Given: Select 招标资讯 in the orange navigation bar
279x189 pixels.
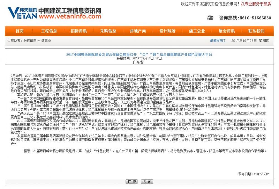Looking at the screenshot, I should pos(79,31).
